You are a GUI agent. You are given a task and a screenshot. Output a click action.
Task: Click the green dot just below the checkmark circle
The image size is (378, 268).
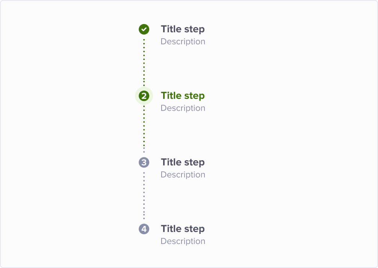tap(144, 40)
